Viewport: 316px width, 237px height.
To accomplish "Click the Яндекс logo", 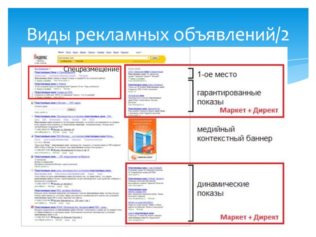I will tap(40, 57).
